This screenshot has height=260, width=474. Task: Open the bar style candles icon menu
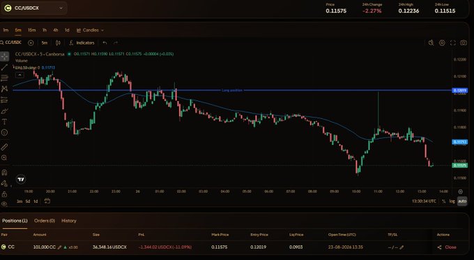click(x=58, y=43)
